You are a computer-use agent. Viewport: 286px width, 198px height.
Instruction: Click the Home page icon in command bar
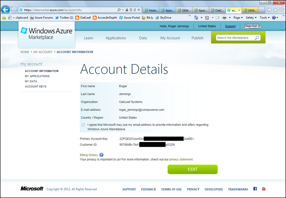[x=196, y=18]
